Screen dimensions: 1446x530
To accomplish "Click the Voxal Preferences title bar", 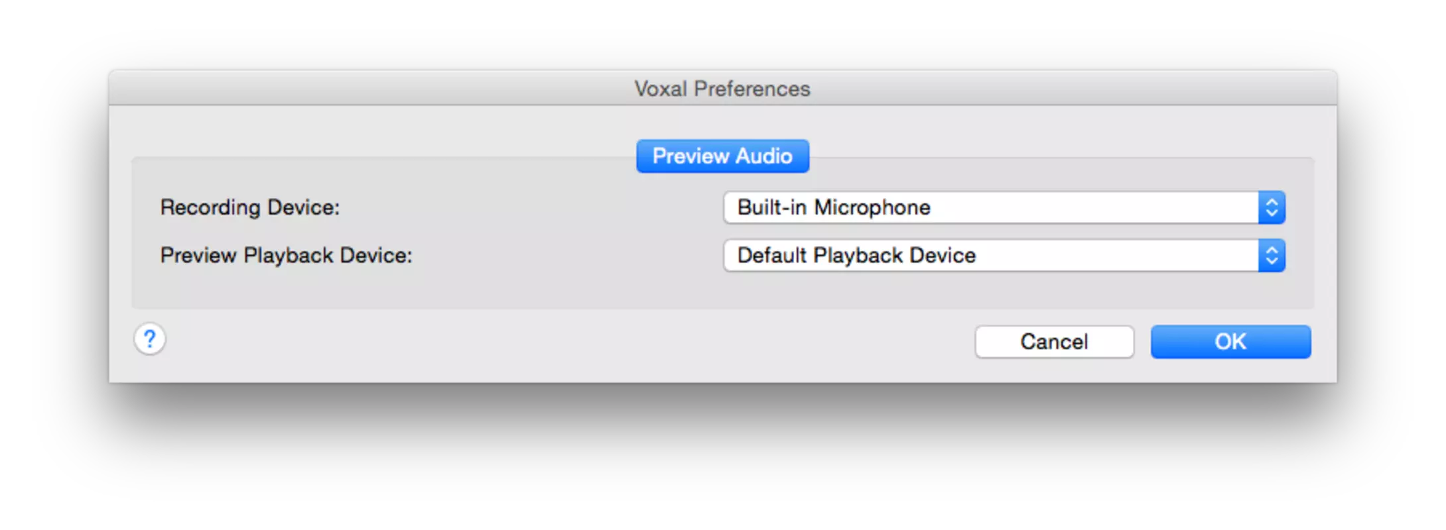I will (722, 88).
